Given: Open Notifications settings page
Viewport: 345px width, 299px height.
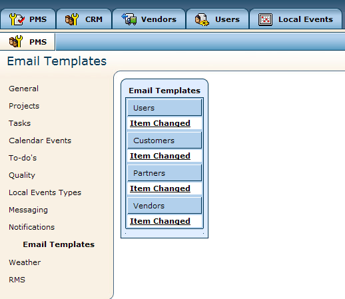Looking at the screenshot, I should (31, 227).
